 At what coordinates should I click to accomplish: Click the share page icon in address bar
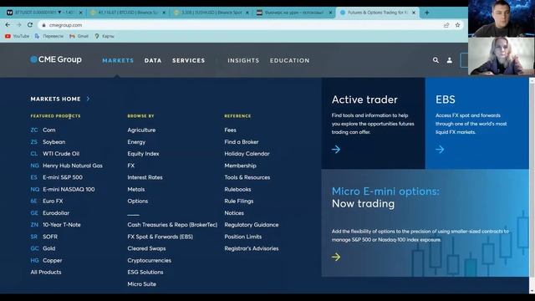click(446, 25)
